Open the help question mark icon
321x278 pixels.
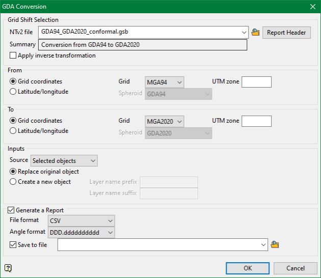(8, 268)
